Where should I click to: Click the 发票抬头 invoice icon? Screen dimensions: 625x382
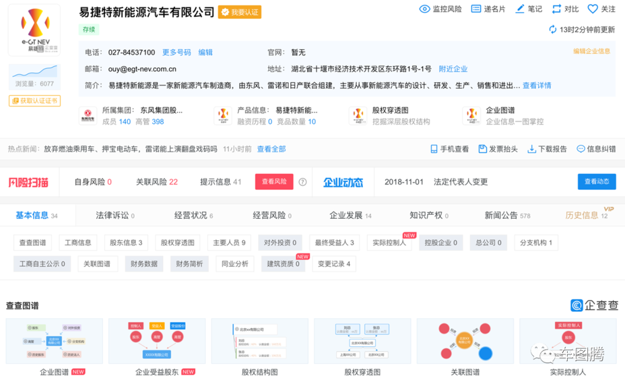click(482, 149)
